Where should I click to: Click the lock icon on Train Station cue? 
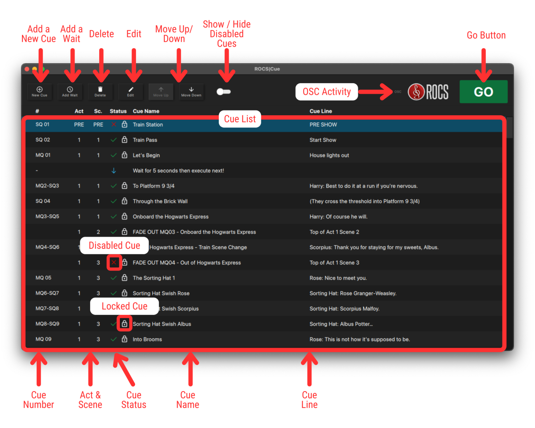124,124
